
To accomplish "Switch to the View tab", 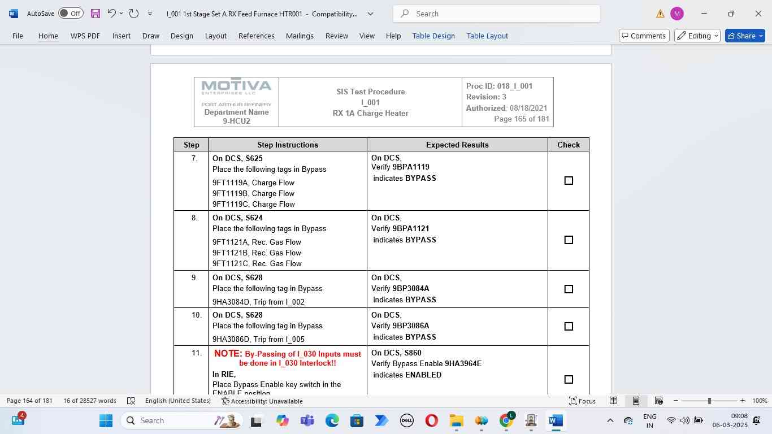I will pos(367,36).
